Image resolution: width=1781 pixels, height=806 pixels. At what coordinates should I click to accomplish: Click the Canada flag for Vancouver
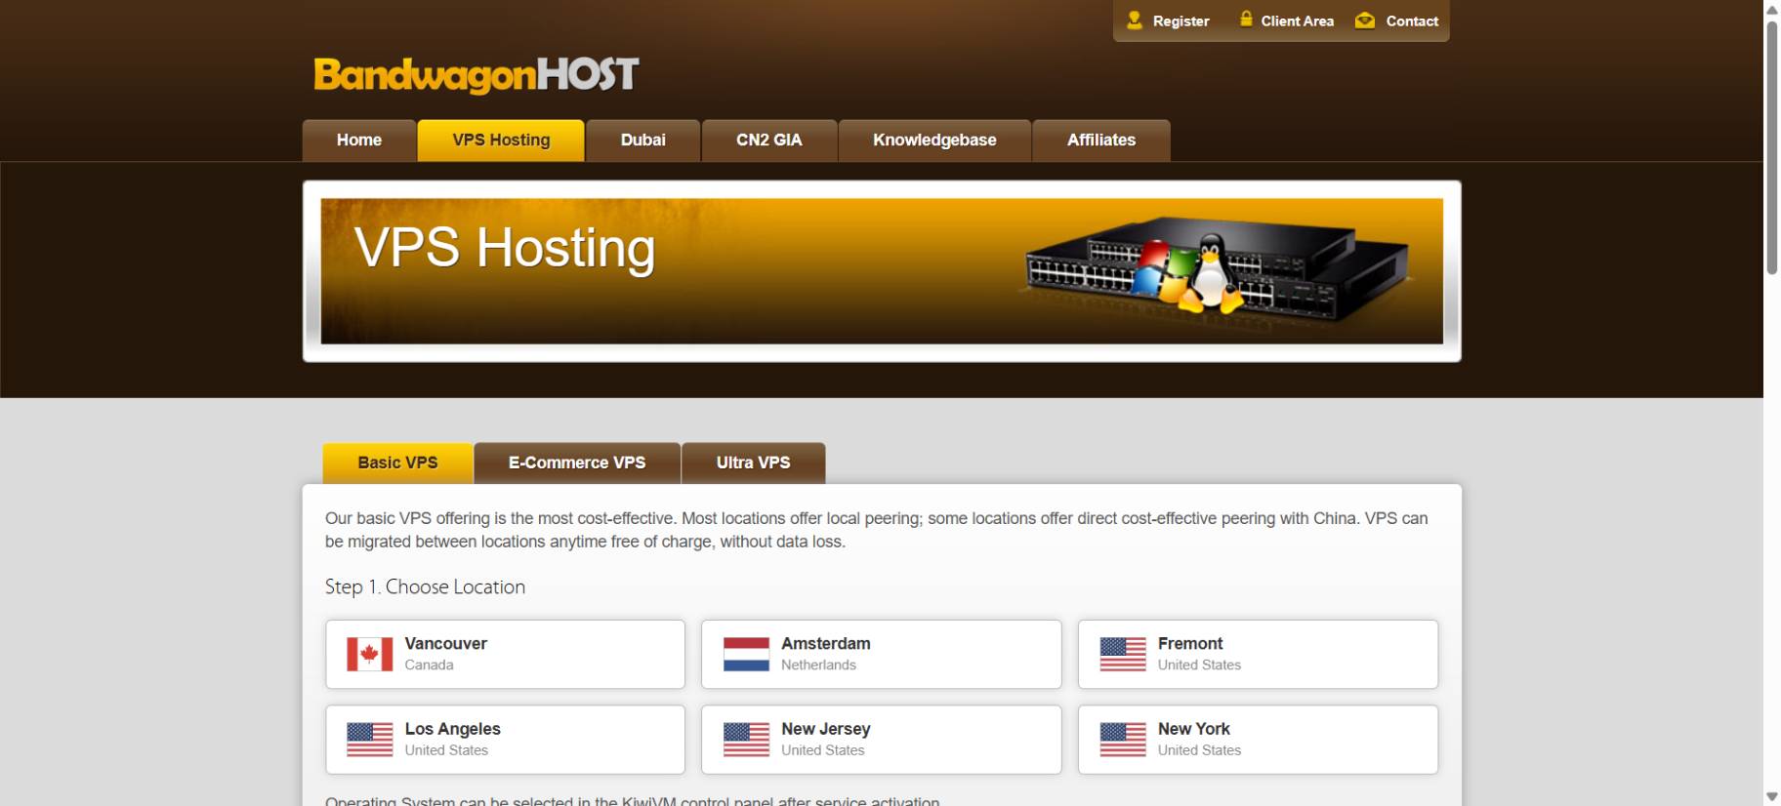click(370, 654)
